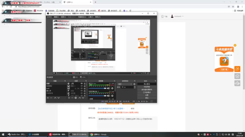The height and width of the screenshot is (137, 245).
Task: Move selected scene up
Action: [x=55, y=98]
